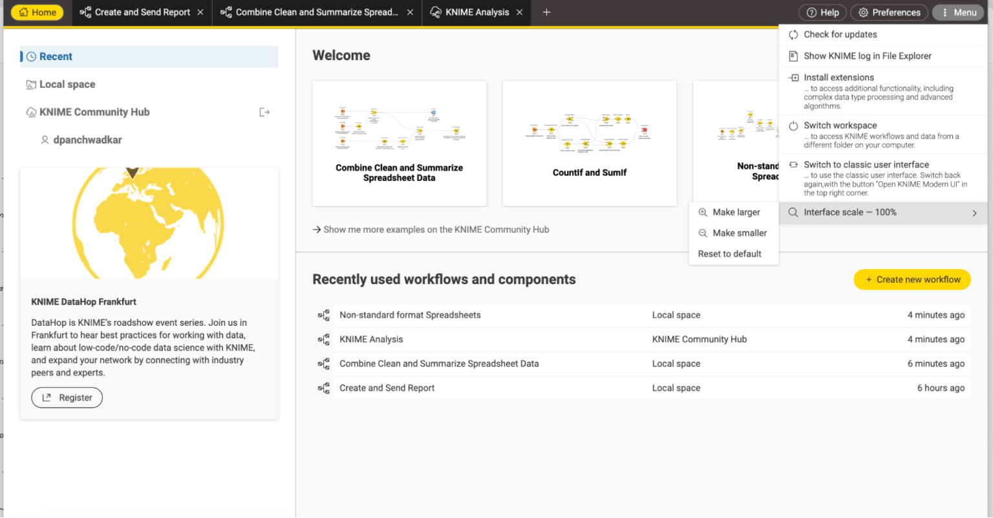Switch to Combine Clean and Summarize Spreadsheet tab
The height and width of the screenshot is (518, 993).
tap(317, 12)
